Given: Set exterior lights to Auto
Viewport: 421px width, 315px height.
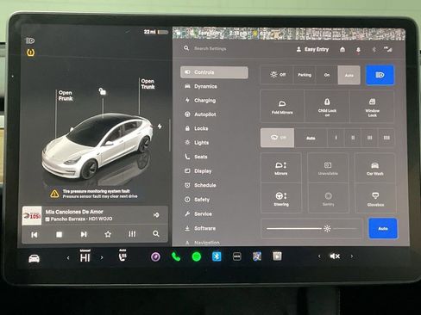Looking at the screenshot, I should click(349, 75).
